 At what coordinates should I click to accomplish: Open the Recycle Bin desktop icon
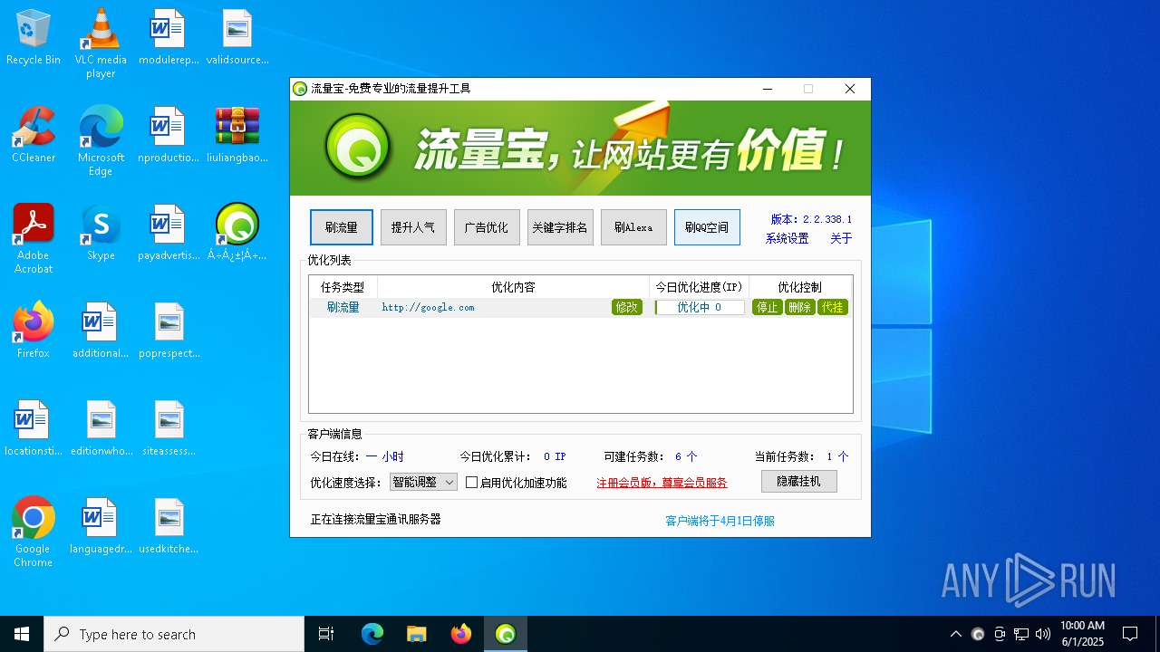34,38
